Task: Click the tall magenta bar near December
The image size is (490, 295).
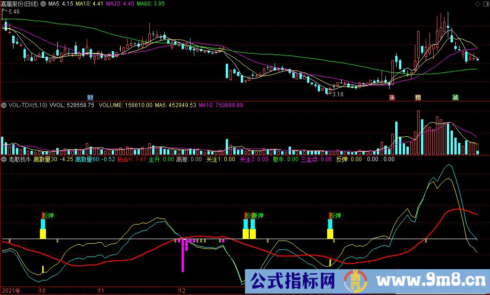Action: (183, 255)
